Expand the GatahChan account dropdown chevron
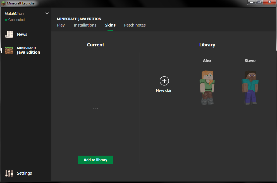 point(47,13)
